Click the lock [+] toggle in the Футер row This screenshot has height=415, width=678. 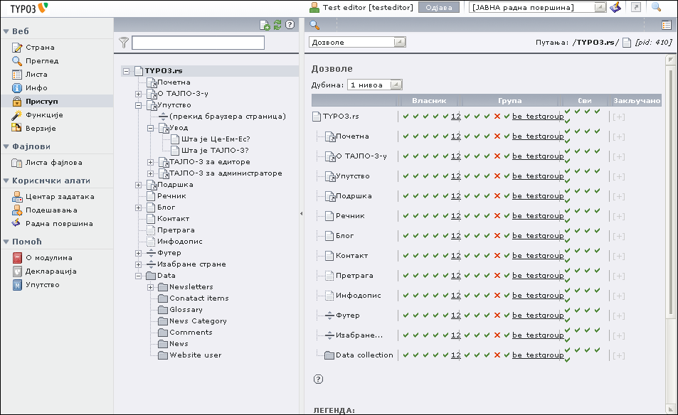(x=619, y=316)
